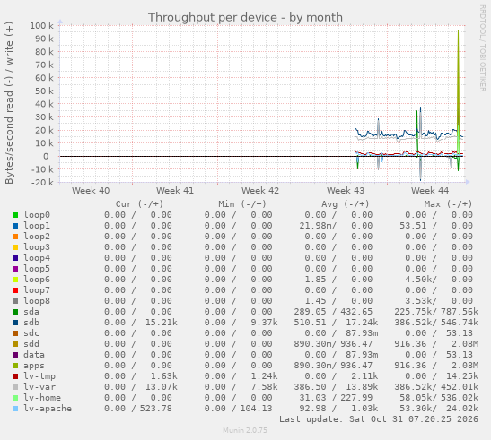Click the 'lv-tmp' legend label
Screen dimensions: 491x440
point(39,376)
